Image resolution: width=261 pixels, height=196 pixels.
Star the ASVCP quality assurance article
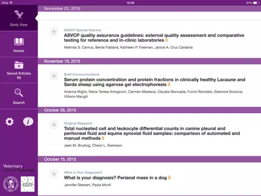pyautogui.click(x=54, y=32)
